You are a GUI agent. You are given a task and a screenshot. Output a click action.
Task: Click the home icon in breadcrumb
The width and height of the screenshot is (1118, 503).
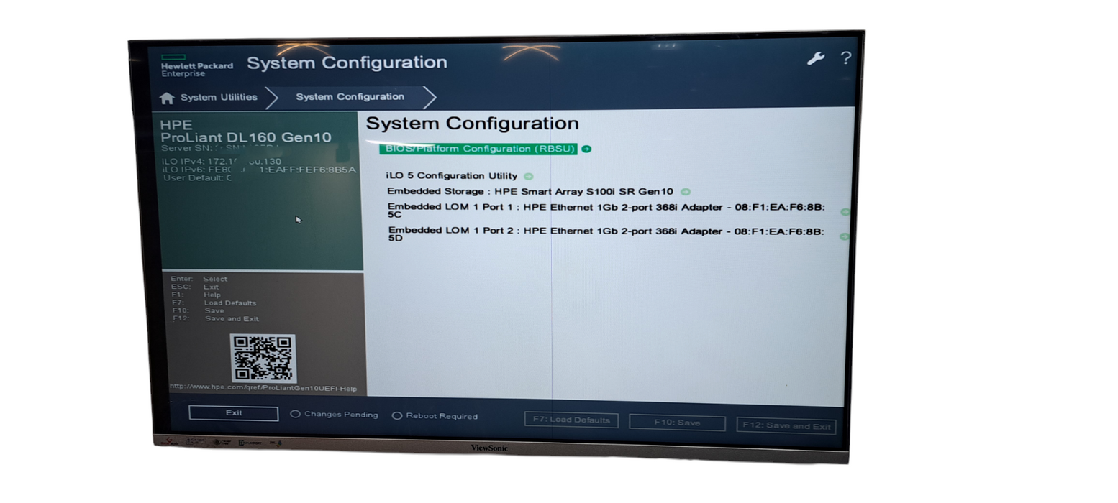click(x=167, y=98)
